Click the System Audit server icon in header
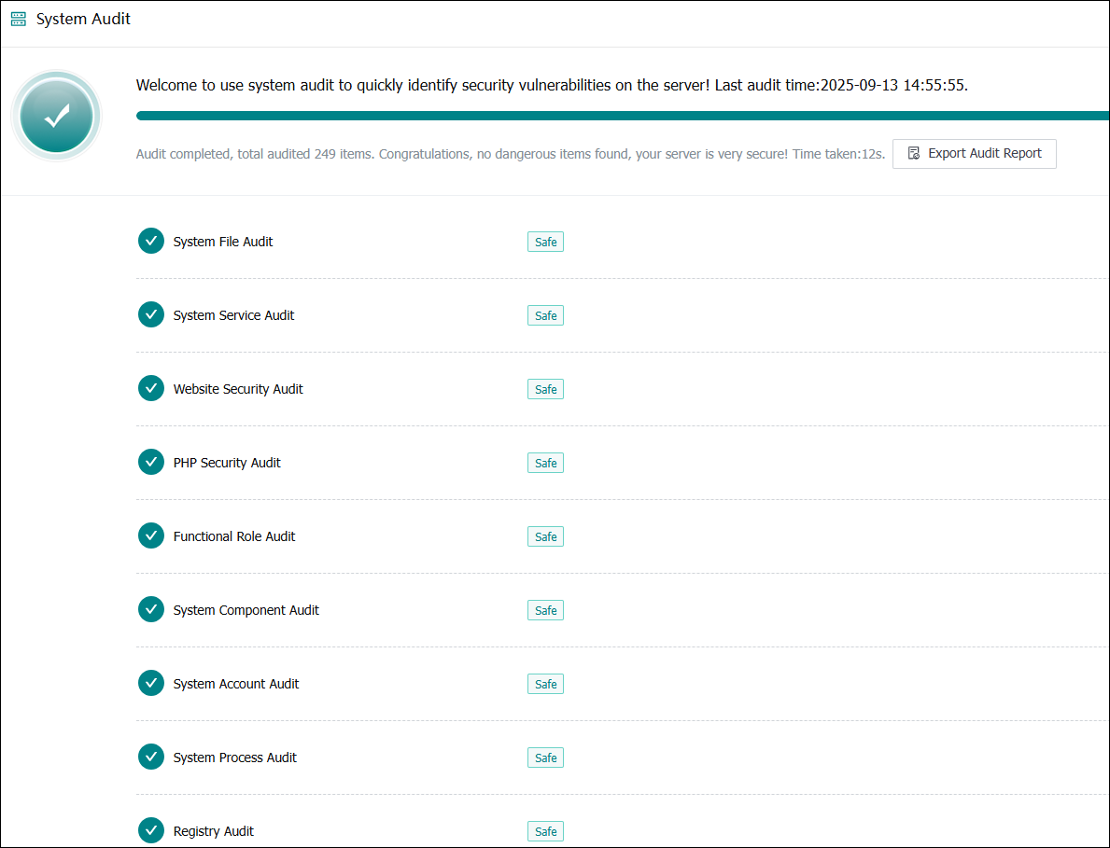 click(x=19, y=19)
